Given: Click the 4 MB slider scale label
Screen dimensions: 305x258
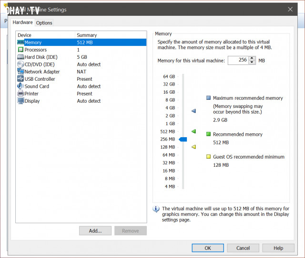Looking at the screenshot, I should [x=170, y=186].
